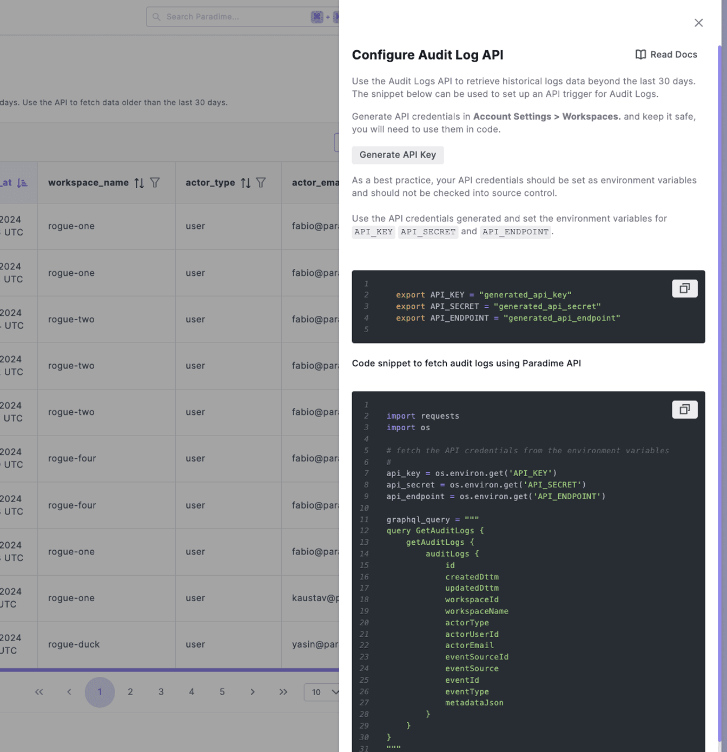This screenshot has width=727, height=752.
Task: Click the metadataJson field in code
Action: click(x=474, y=703)
